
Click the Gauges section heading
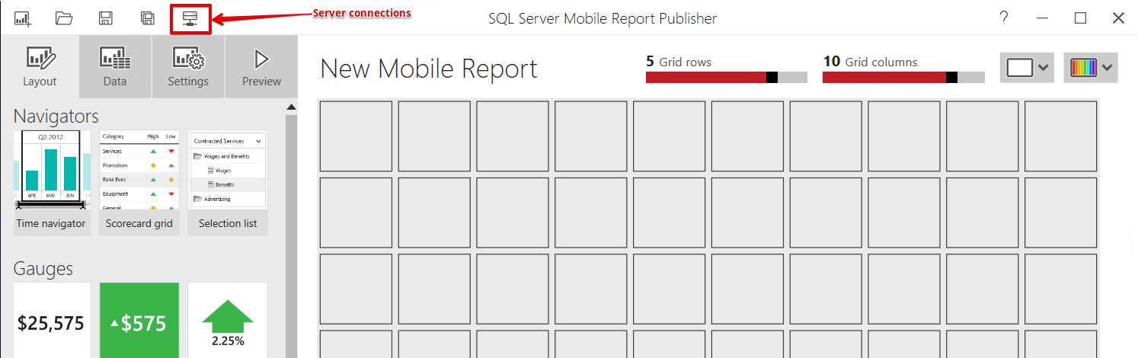click(43, 269)
